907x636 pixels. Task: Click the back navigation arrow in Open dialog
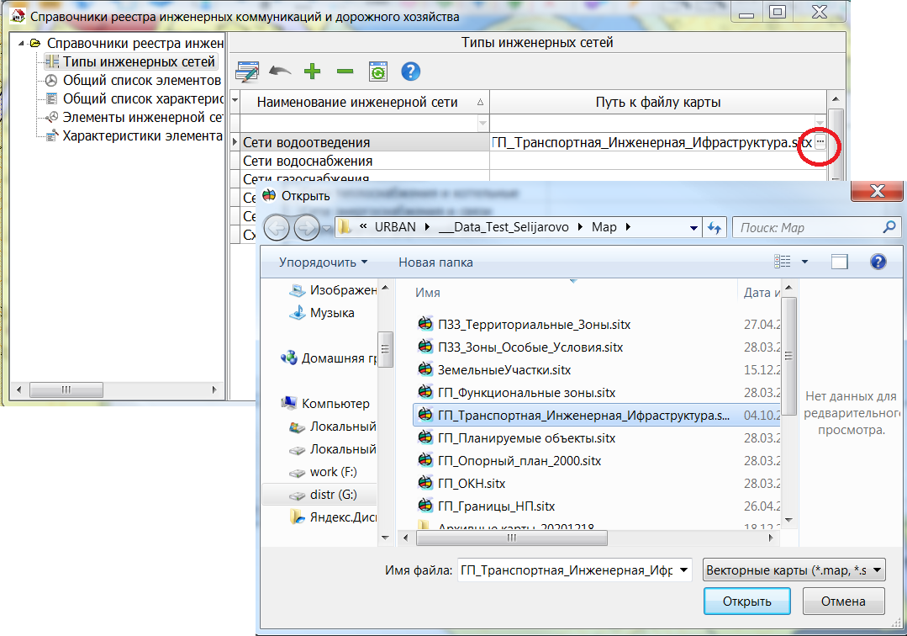[276, 227]
